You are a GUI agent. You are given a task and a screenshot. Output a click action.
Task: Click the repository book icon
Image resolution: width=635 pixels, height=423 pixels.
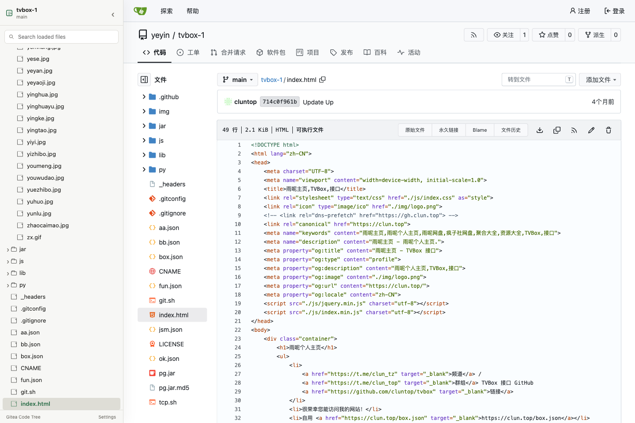click(143, 35)
